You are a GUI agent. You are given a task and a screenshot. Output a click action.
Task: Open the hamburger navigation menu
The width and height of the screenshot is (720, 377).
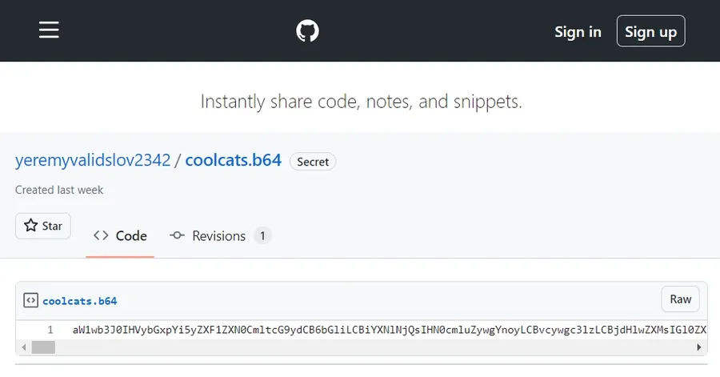(49, 30)
